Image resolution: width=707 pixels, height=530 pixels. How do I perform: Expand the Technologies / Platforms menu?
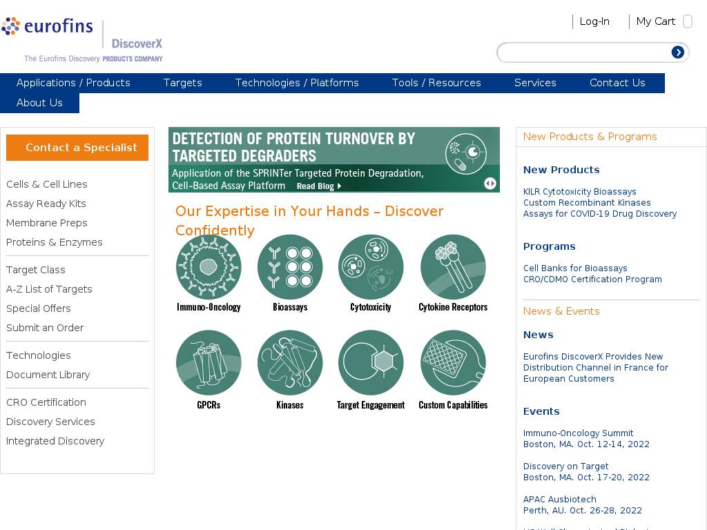297,83
